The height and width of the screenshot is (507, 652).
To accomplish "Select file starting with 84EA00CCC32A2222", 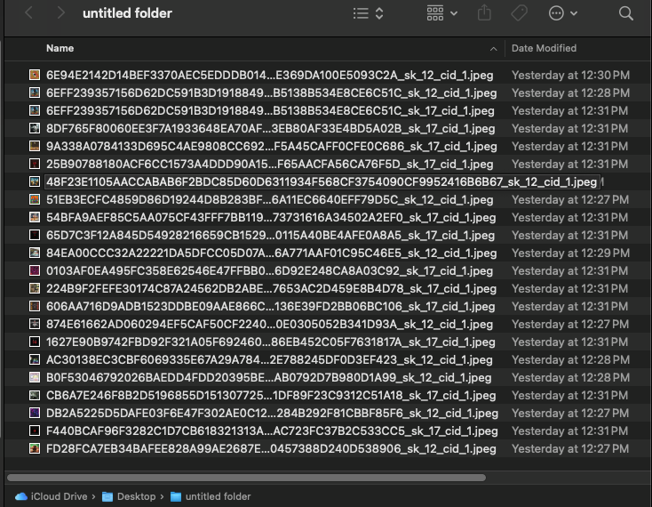I will tap(272, 253).
